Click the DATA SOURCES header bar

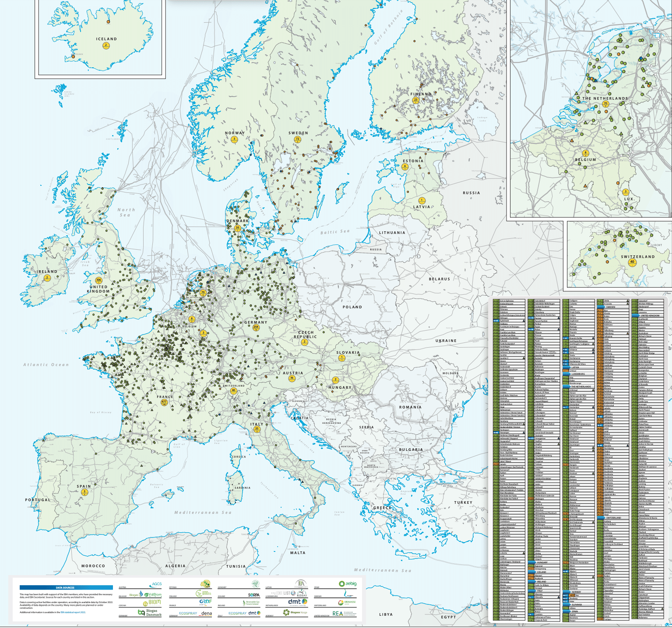click(66, 588)
